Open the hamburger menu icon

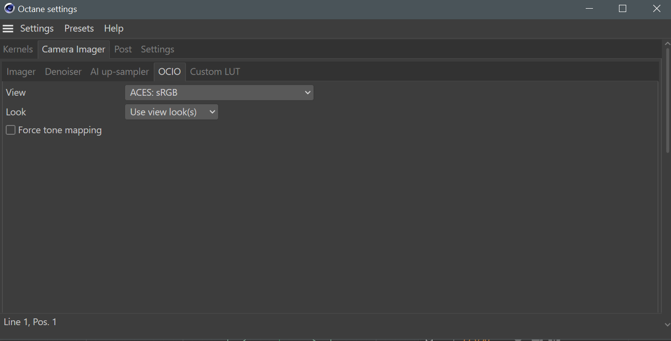click(x=8, y=29)
